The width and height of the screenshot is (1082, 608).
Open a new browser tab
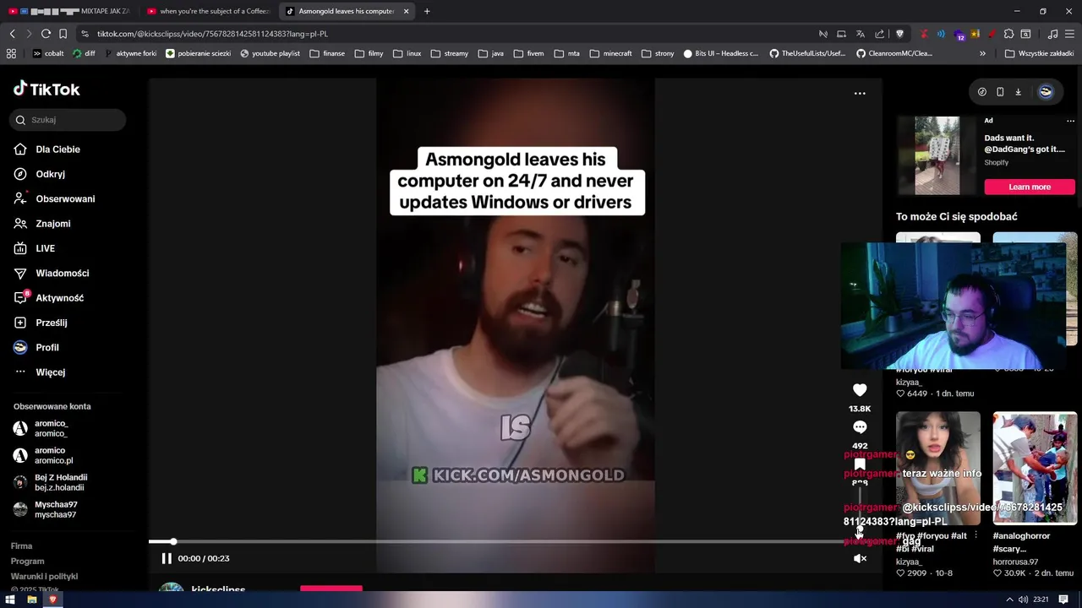(427, 11)
